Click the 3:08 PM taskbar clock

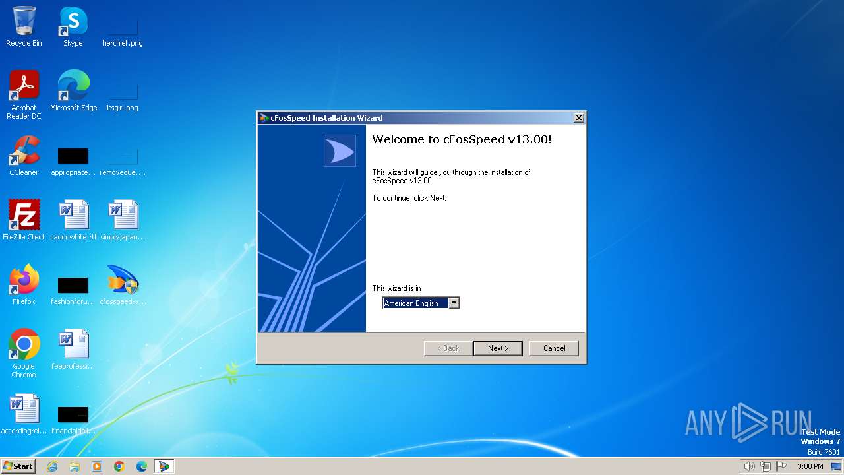(810, 466)
